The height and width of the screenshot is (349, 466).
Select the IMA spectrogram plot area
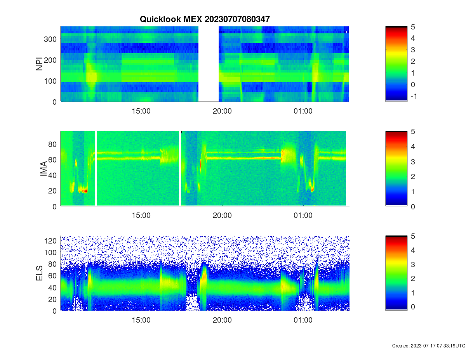tap(205, 169)
